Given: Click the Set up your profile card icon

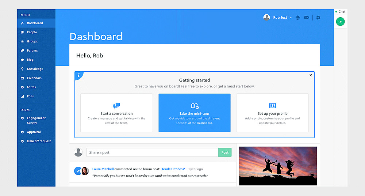Looking at the screenshot, I should (x=272, y=105).
